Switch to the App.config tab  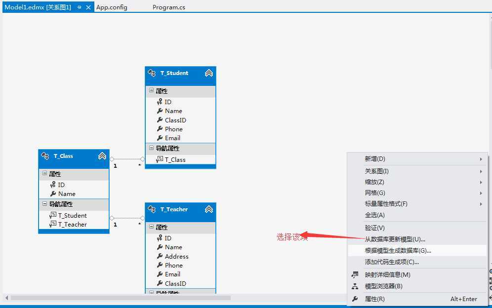[112, 7]
